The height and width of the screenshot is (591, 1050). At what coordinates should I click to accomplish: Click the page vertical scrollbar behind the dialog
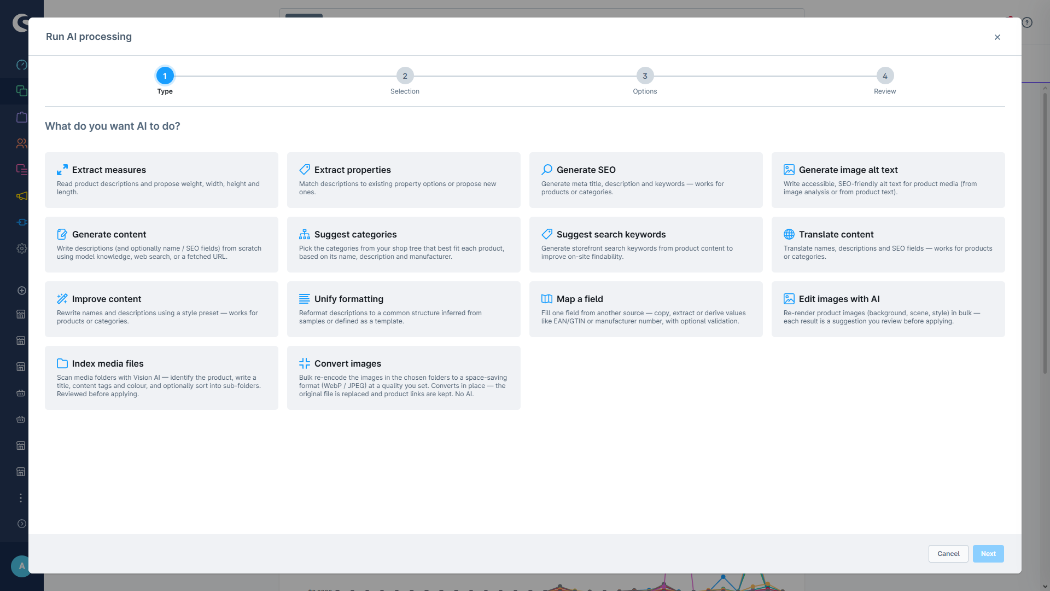click(1045, 233)
